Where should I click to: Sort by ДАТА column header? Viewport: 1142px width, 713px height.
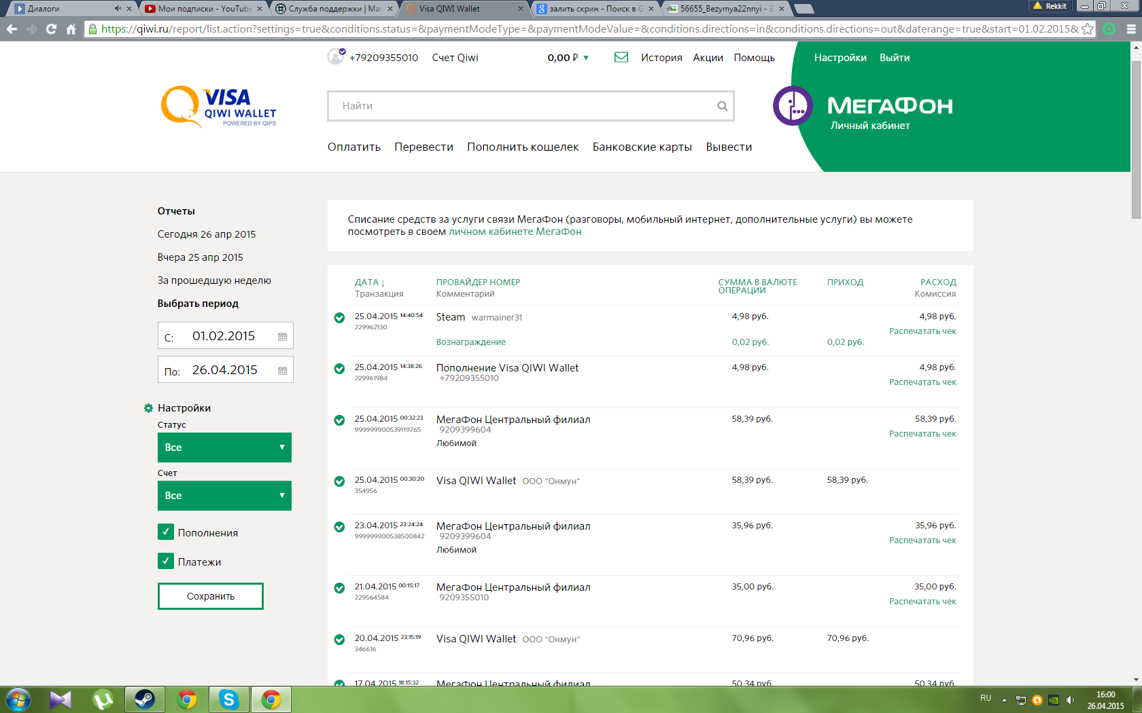click(369, 282)
